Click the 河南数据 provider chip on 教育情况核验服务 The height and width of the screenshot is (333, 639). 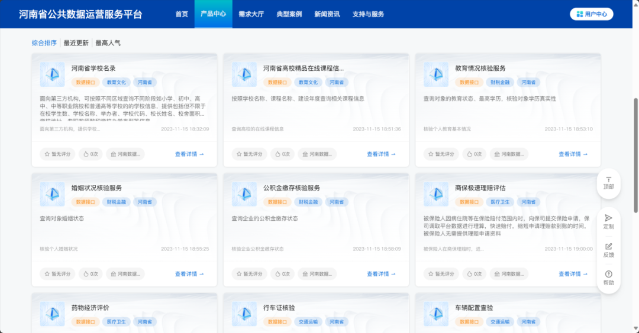(x=509, y=154)
